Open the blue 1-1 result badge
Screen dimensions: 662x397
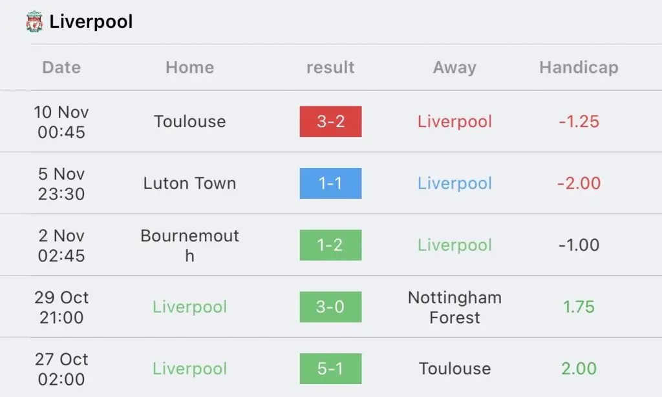pos(330,183)
